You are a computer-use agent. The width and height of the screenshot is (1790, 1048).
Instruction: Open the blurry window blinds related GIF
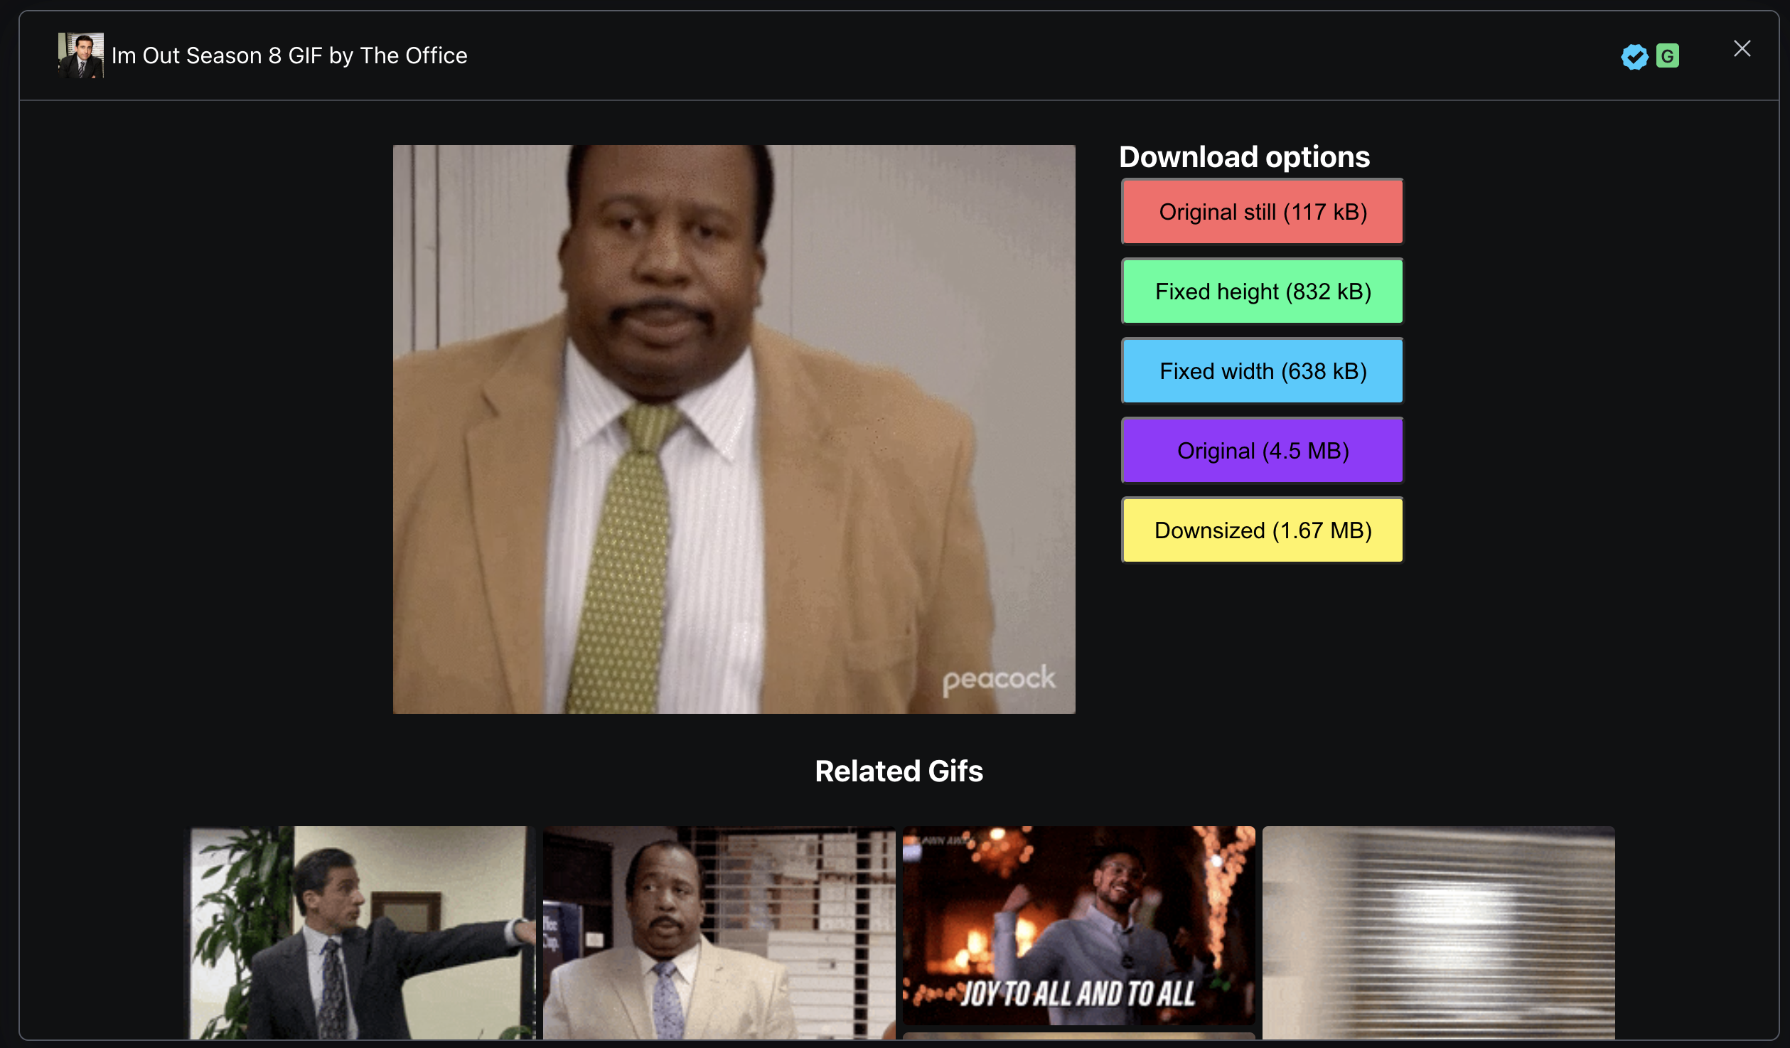1437,931
